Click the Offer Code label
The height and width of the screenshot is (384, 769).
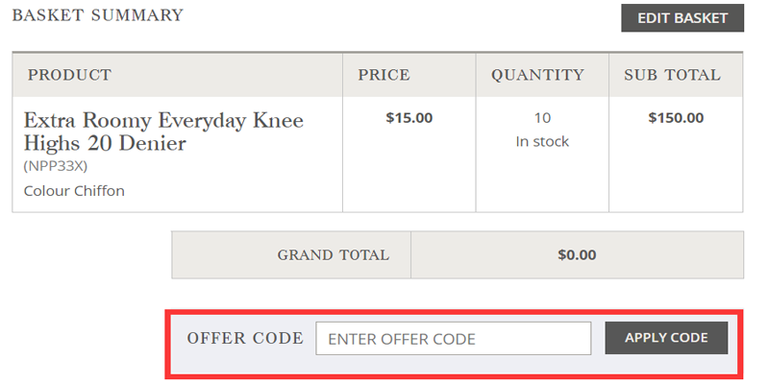point(245,338)
